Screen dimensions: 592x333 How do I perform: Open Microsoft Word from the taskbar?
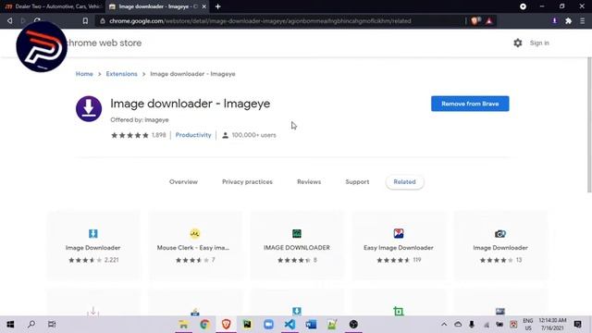pos(311,325)
